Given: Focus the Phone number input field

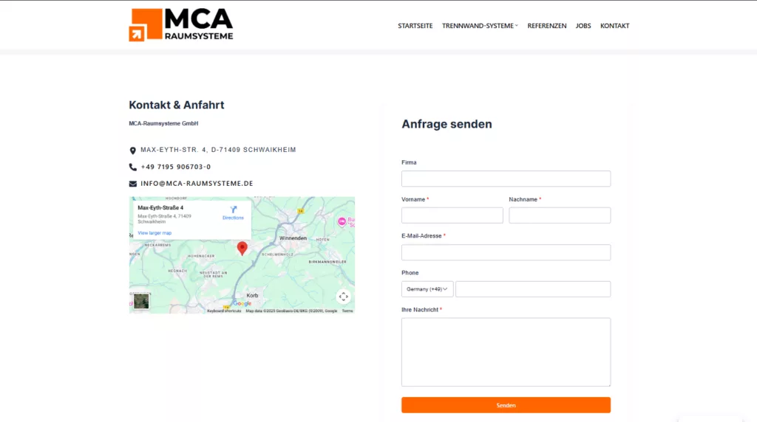Looking at the screenshot, I should pos(533,289).
